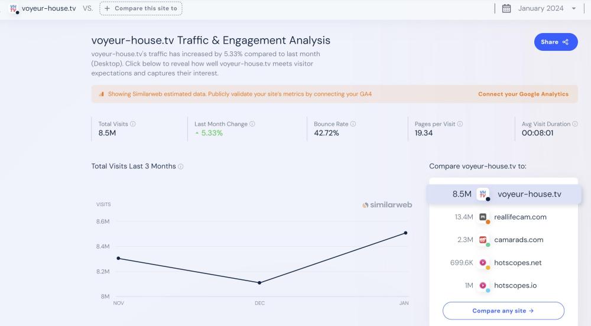Screen dimensions: 591x326
Task: Click the calendar icon beside January 2024
Action: pyautogui.click(x=506, y=8)
